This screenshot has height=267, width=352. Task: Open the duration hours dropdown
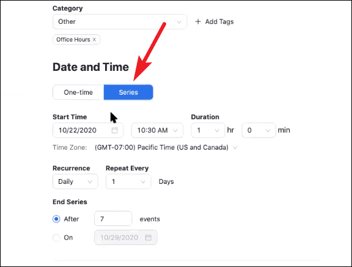[208, 130]
